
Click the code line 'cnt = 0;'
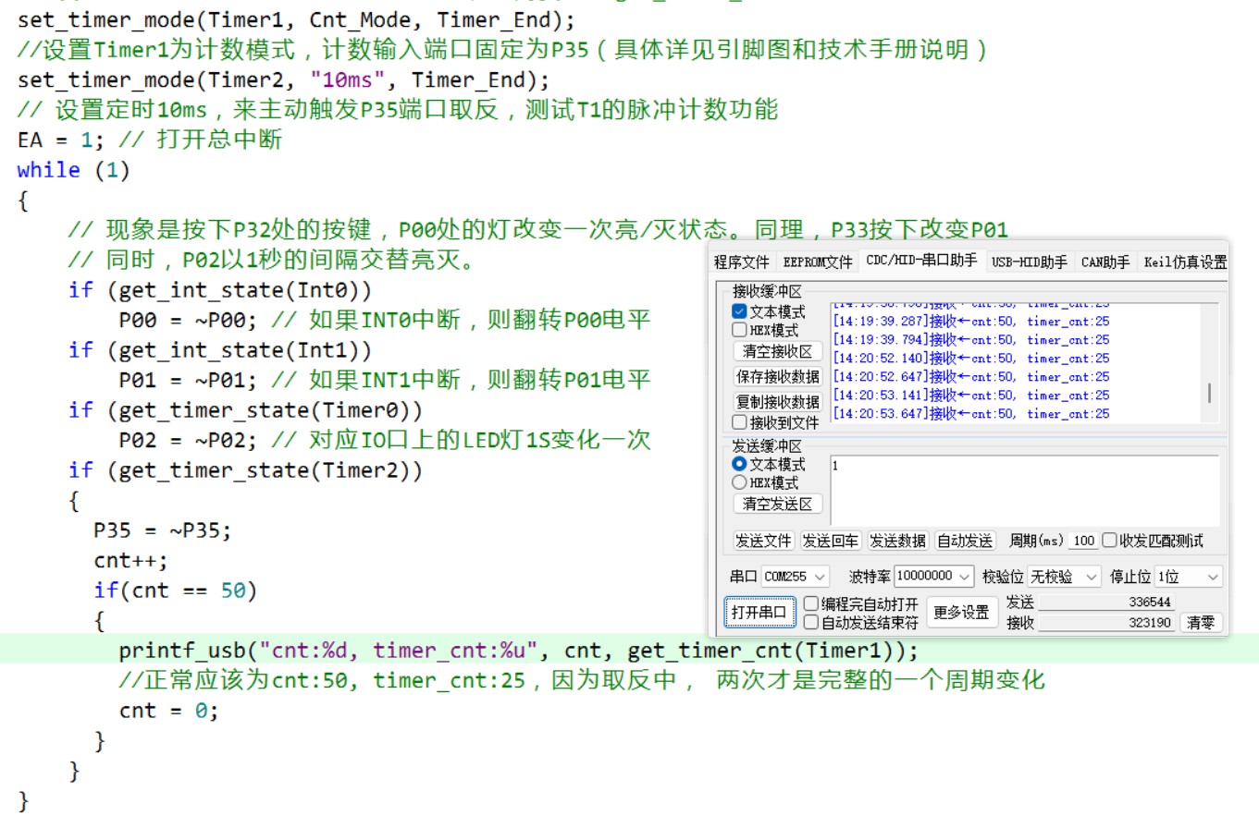coord(169,711)
